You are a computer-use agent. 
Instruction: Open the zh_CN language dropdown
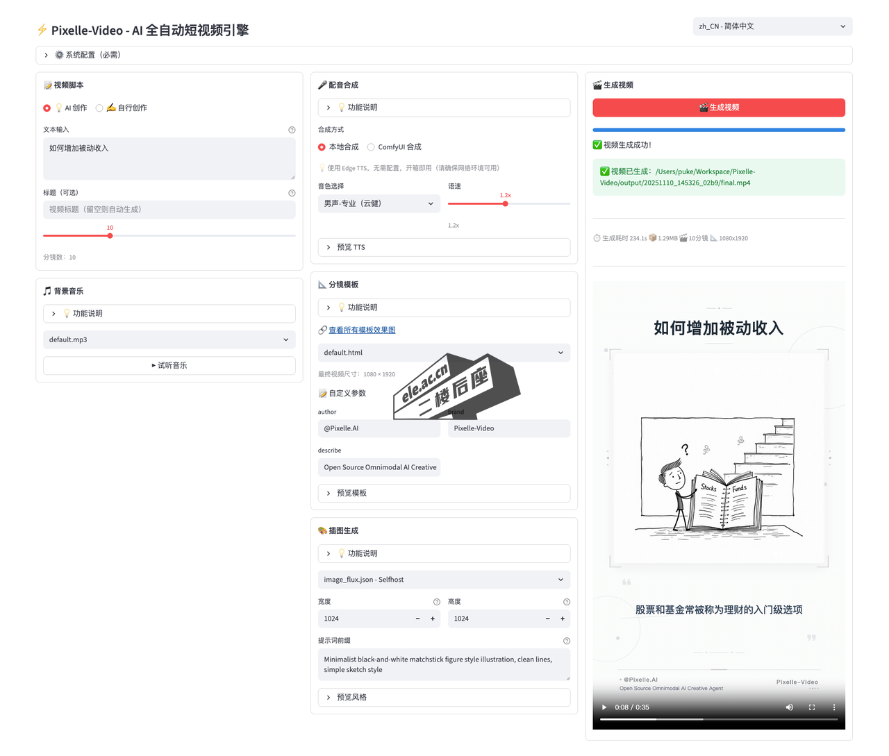[x=772, y=26]
